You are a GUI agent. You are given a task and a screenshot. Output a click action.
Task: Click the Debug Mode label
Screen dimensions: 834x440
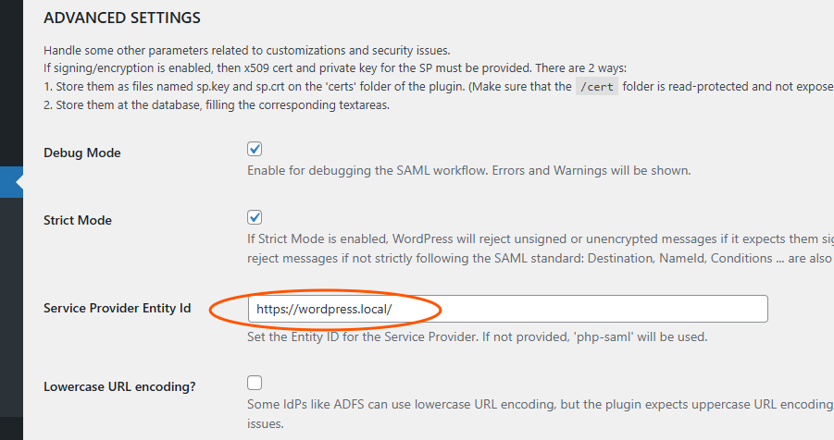(82, 153)
